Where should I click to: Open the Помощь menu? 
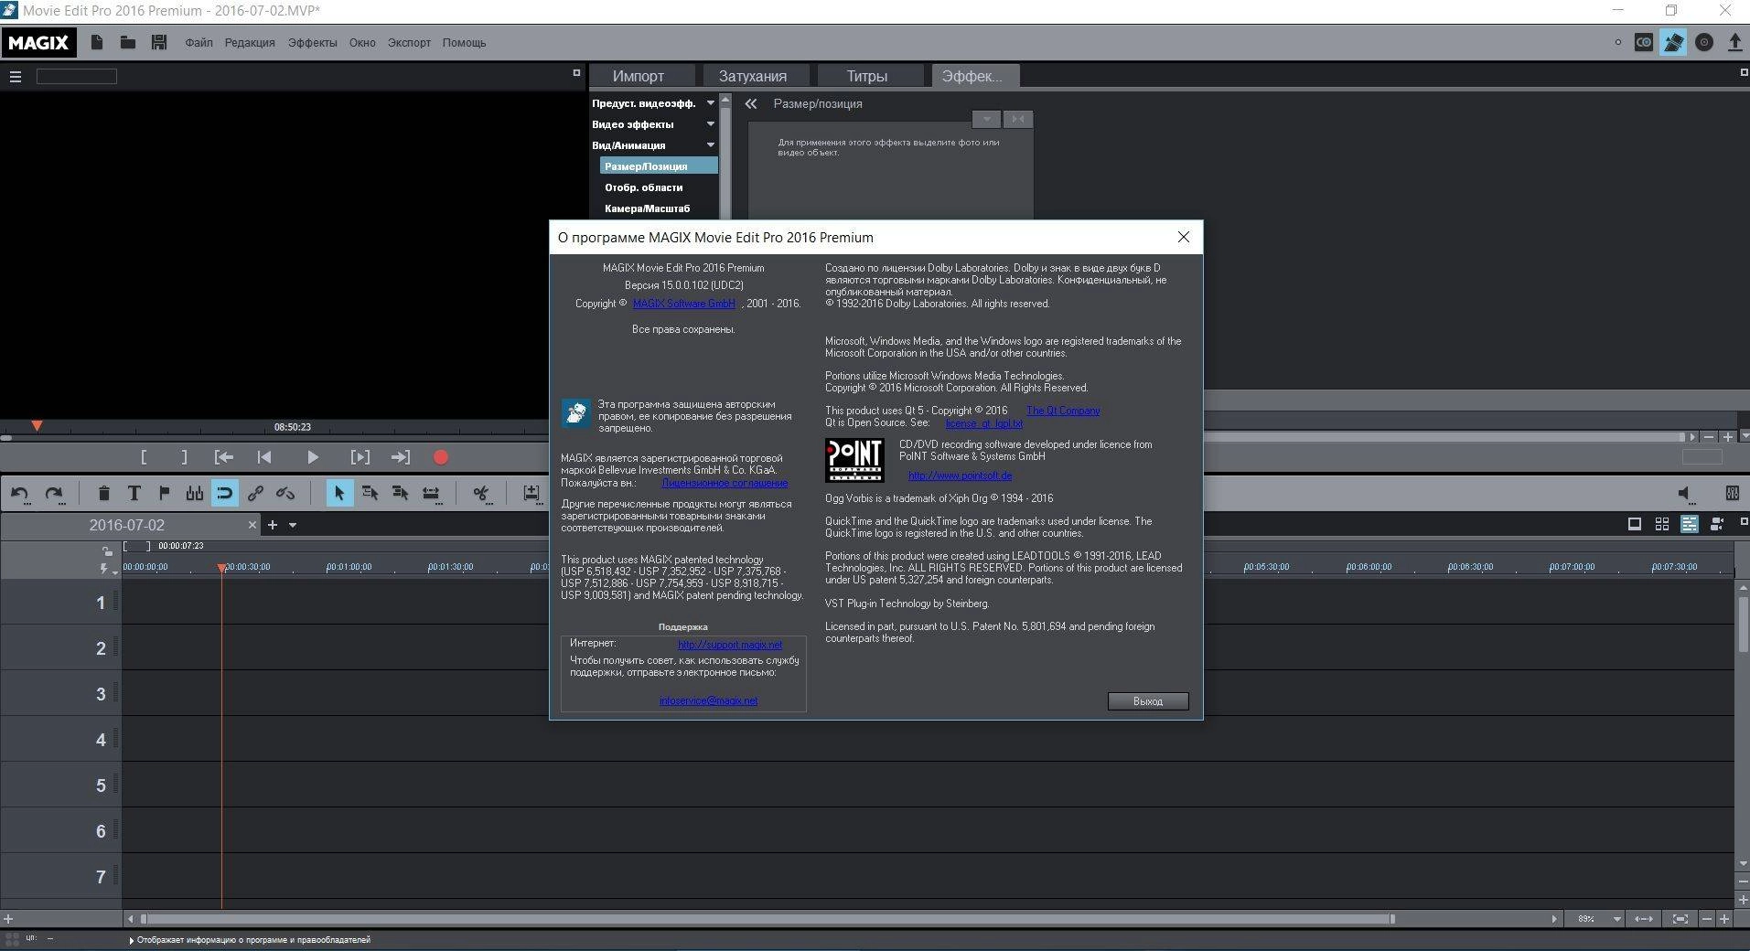click(x=464, y=43)
